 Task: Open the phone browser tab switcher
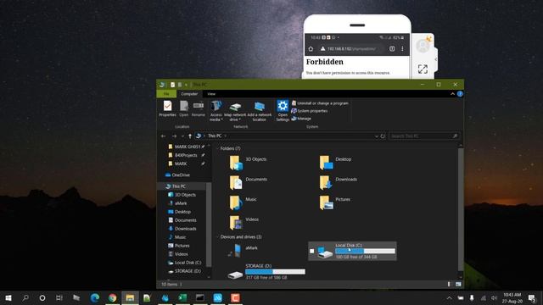pyautogui.click(x=392, y=49)
